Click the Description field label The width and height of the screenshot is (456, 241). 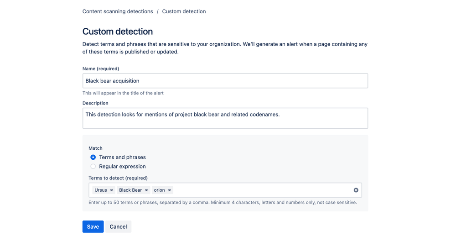coord(95,103)
